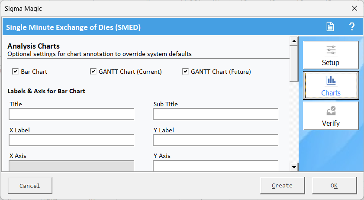Click the Charts bar graph icon
This screenshot has height=200, width=364.
tap(331, 80)
